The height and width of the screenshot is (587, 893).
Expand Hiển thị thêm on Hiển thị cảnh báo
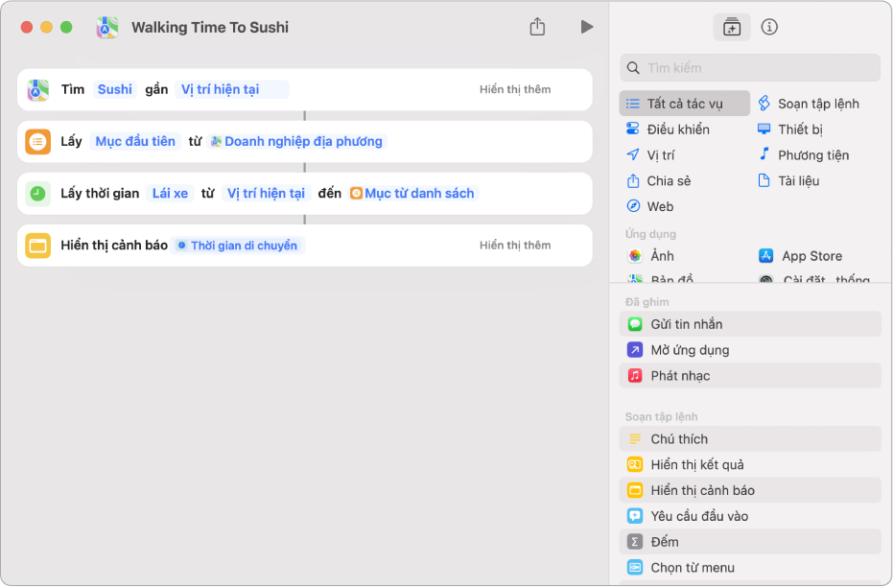[x=515, y=246]
